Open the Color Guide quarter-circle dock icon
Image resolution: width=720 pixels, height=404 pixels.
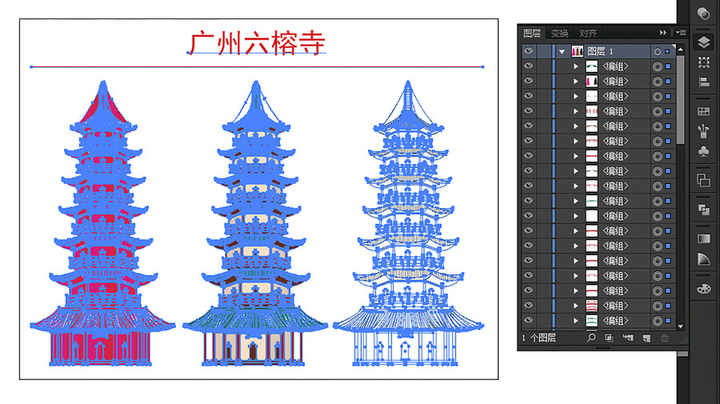click(703, 259)
